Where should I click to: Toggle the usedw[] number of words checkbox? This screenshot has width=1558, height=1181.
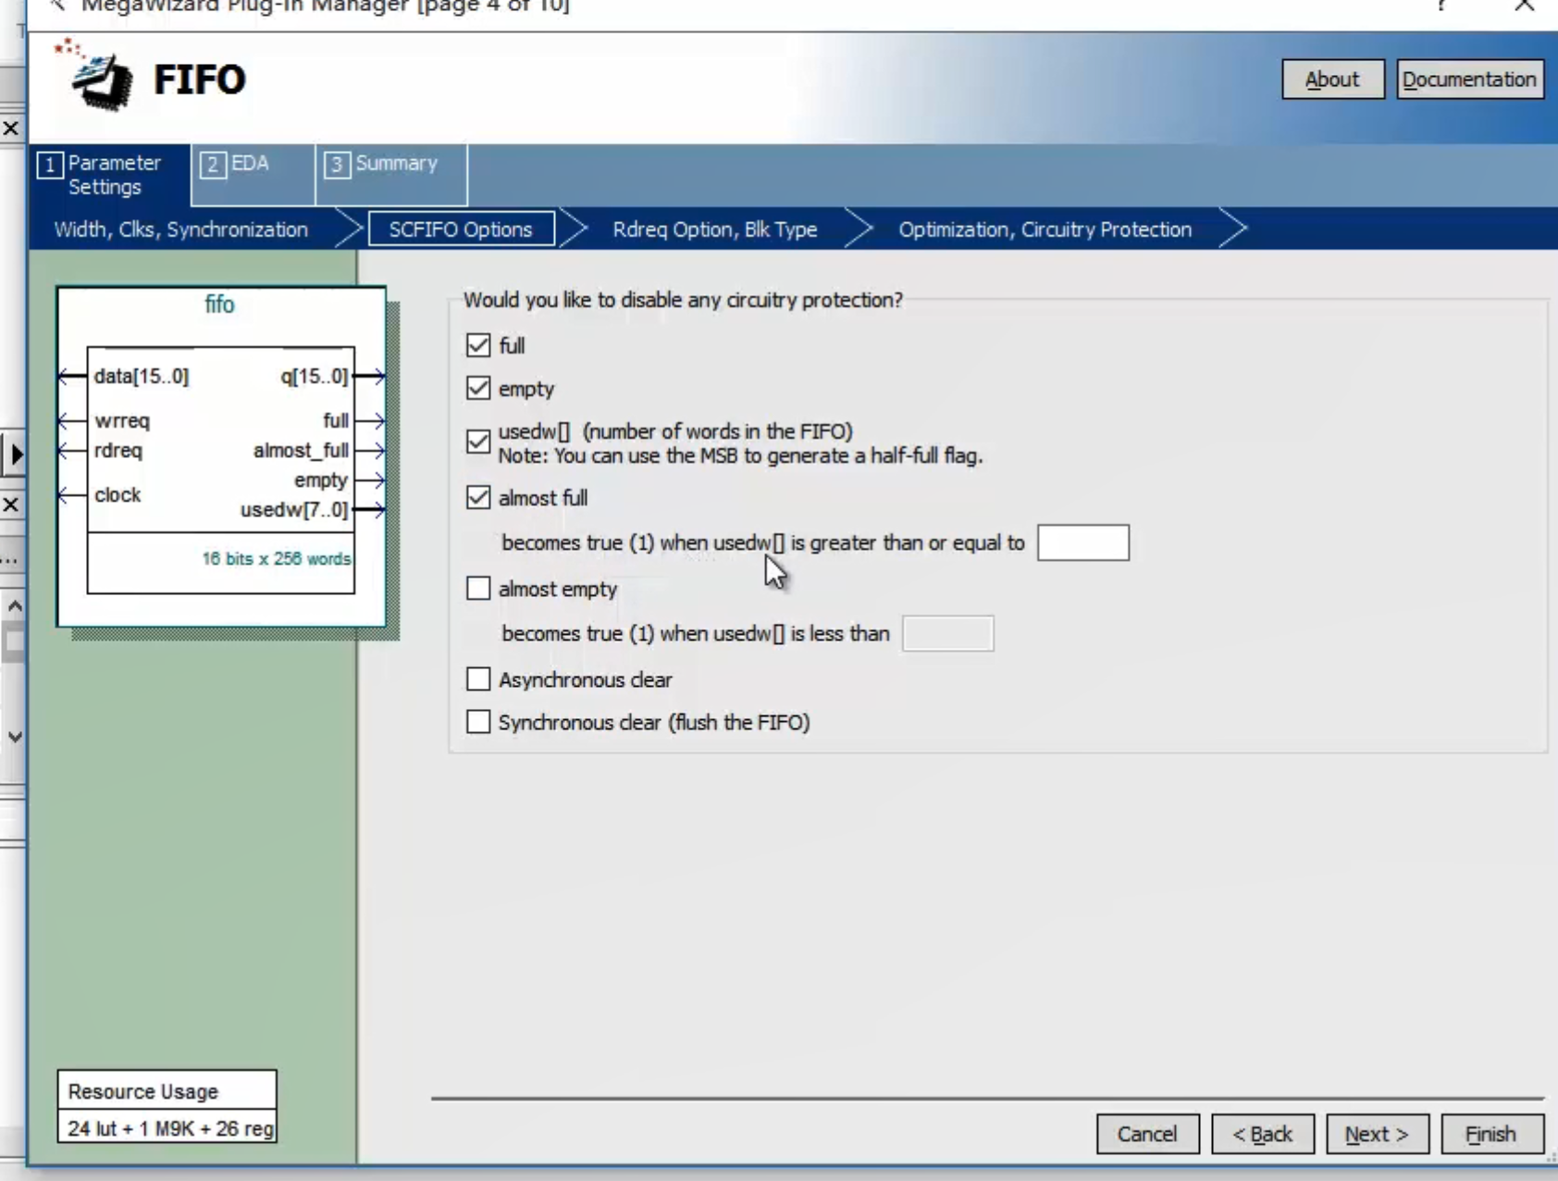(x=478, y=442)
